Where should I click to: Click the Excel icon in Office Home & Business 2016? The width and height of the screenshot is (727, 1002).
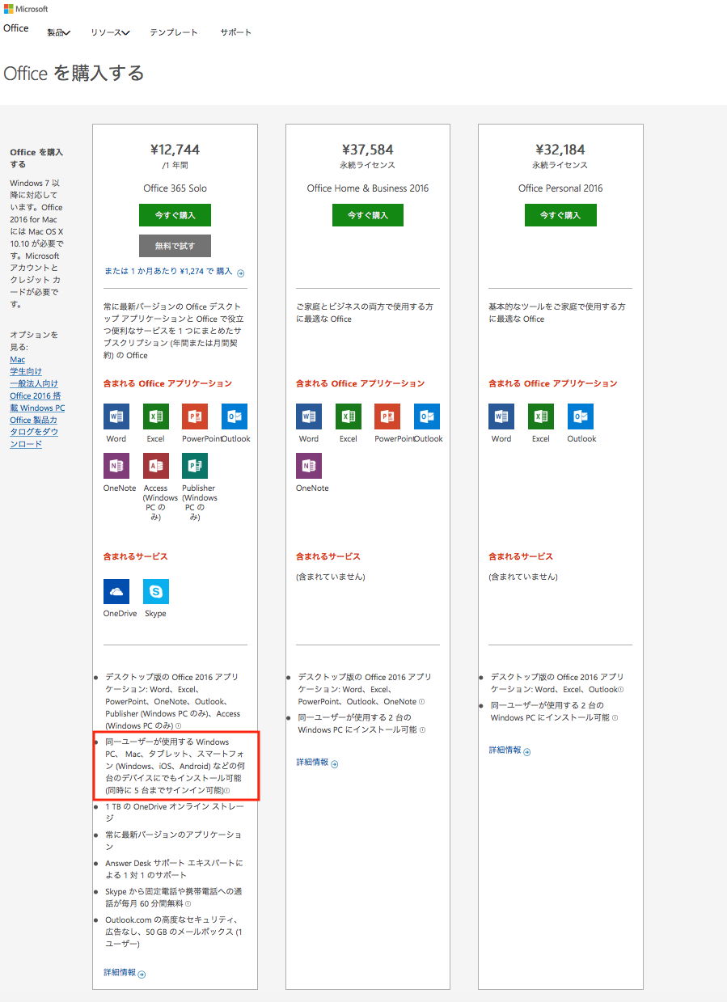349,416
